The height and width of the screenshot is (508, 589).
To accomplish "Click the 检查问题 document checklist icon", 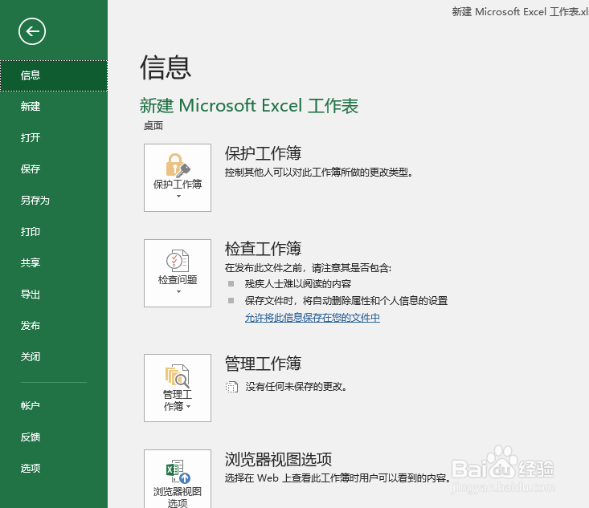I will point(178,261).
